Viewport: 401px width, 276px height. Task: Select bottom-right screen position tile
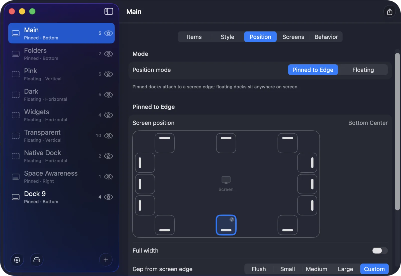(287, 225)
